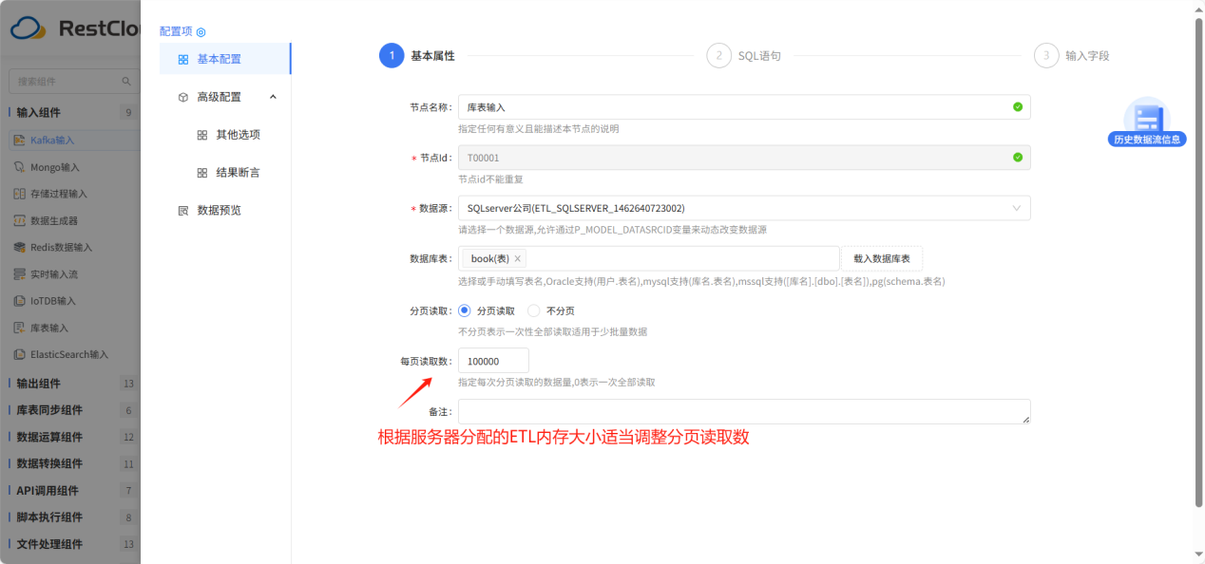Click the 节点Id field showing T00001
The height and width of the screenshot is (564, 1205).
(x=744, y=158)
